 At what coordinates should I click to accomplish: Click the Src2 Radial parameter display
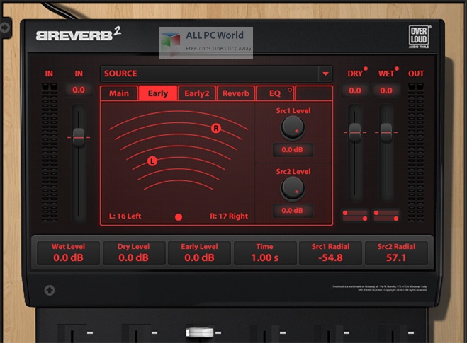pyautogui.click(x=396, y=253)
